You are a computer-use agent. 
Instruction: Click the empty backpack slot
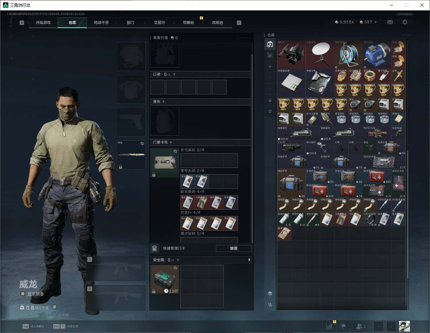point(164,121)
